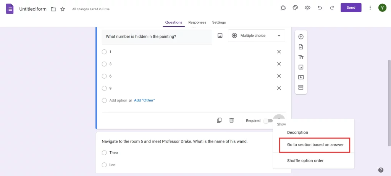Select the radio button for option 3
This screenshot has height=176, width=391.
pyautogui.click(x=104, y=64)
